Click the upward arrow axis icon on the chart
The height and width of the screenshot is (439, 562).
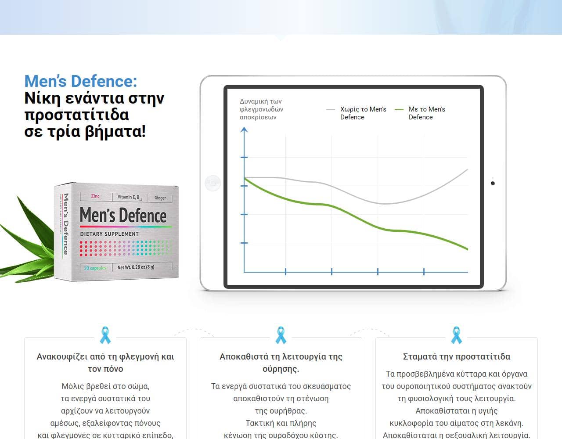(x=245, y=130)
